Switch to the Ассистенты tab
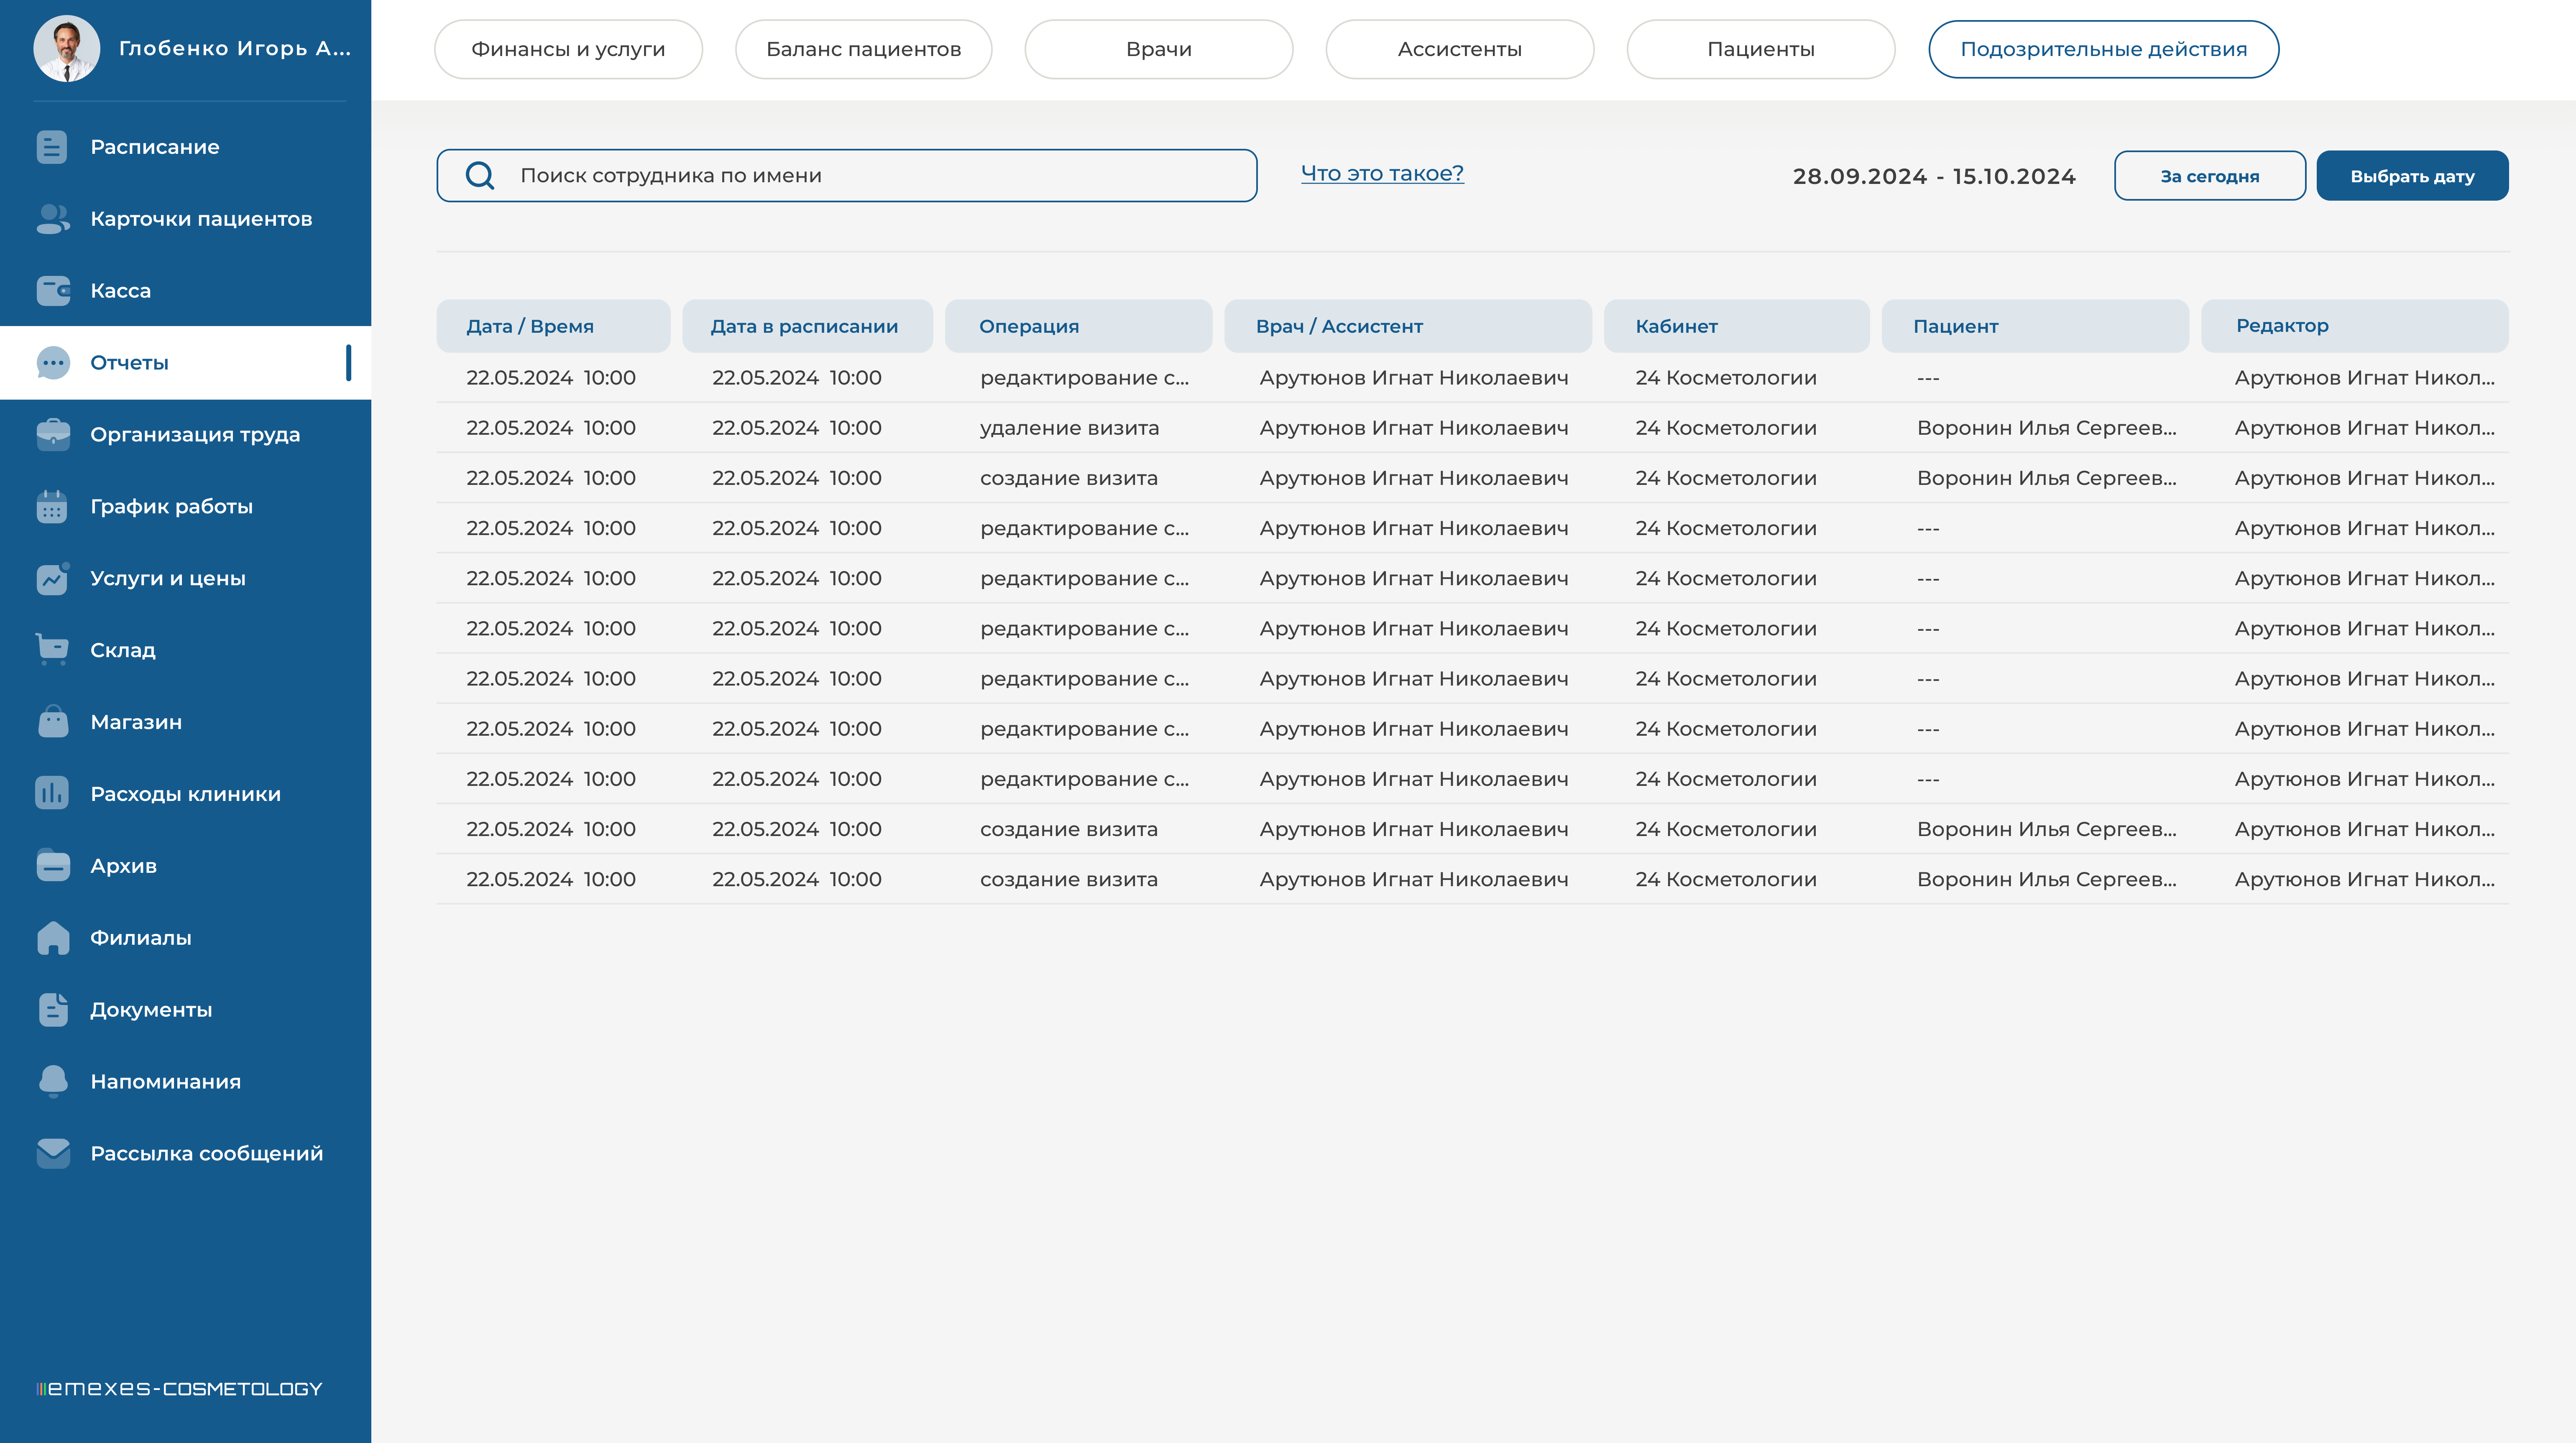The image size is (2576, 1443). 1459,49
